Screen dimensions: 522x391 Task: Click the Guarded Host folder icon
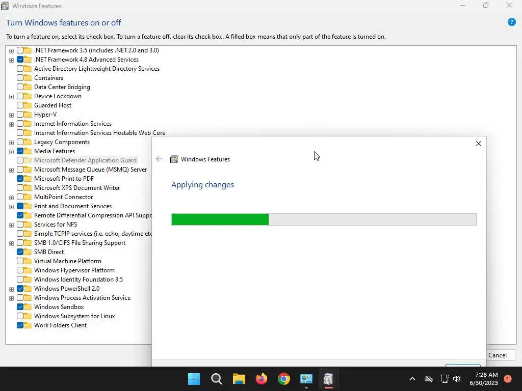coord(28,105)
